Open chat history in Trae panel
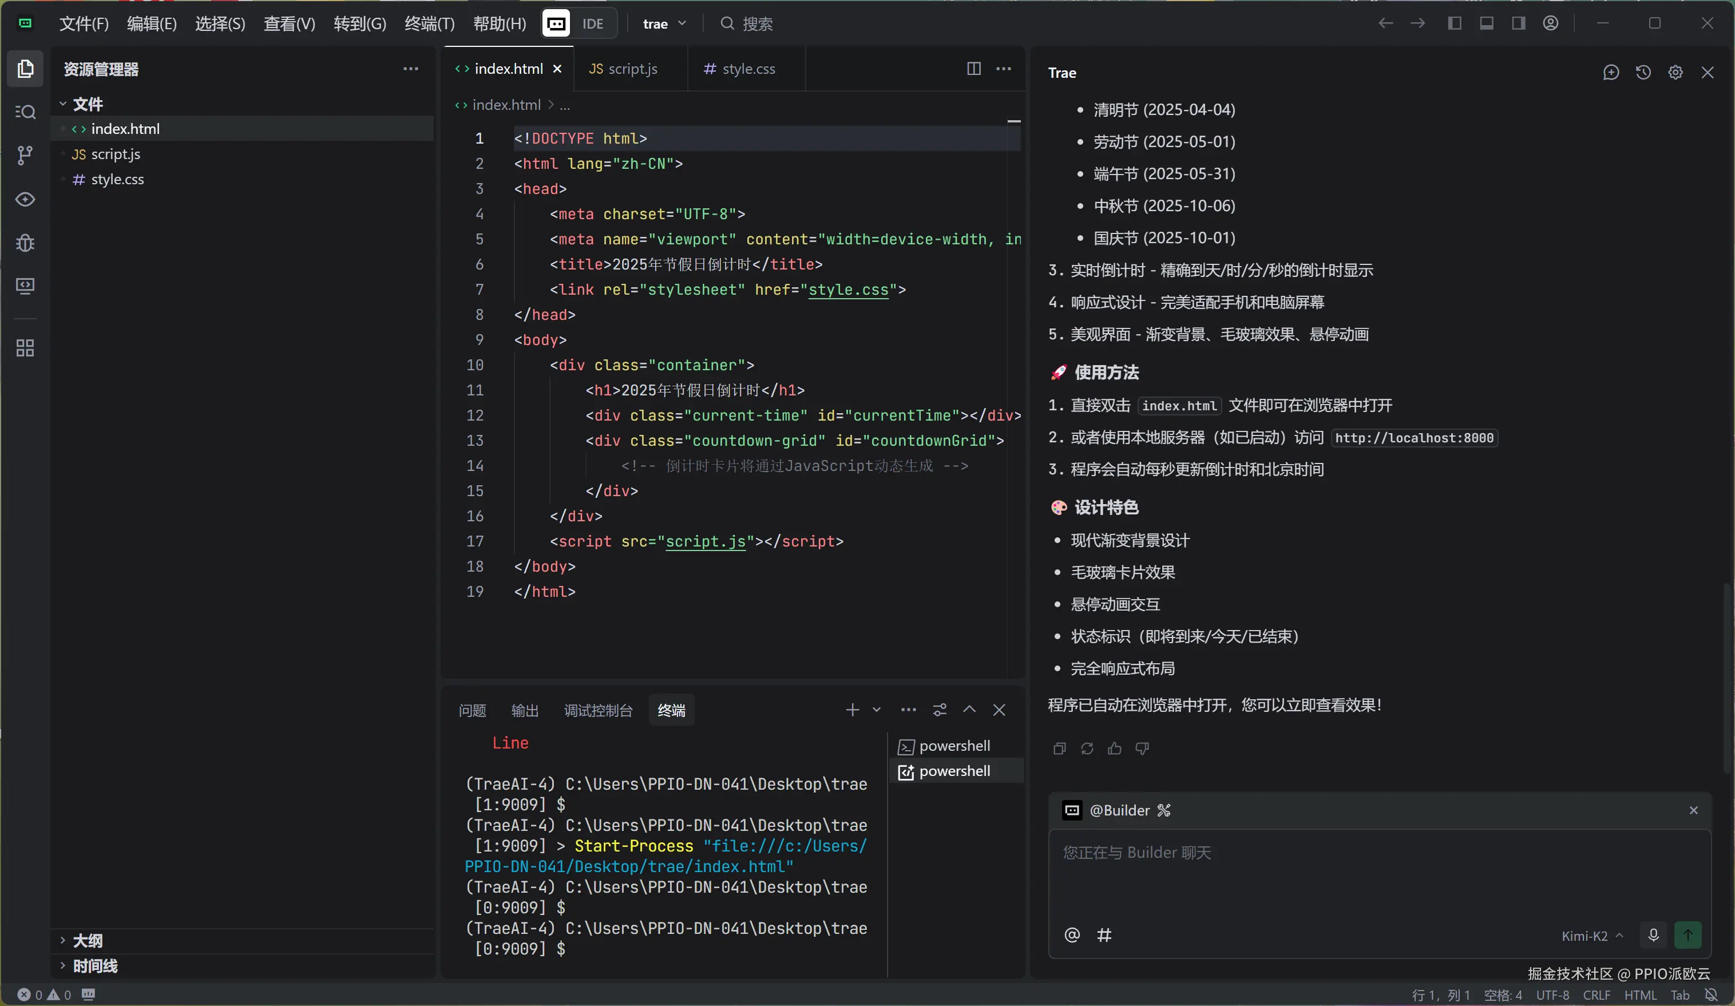This screenshot has height=1006, width=1735. pyautogui.click(x=1643, y=72)
